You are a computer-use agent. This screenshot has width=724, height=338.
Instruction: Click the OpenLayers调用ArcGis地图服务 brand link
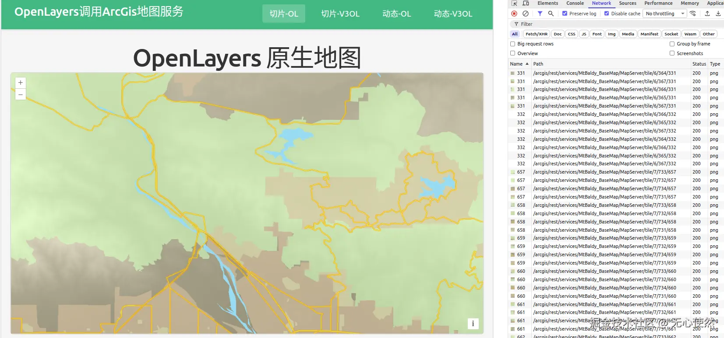click(99, 12)
